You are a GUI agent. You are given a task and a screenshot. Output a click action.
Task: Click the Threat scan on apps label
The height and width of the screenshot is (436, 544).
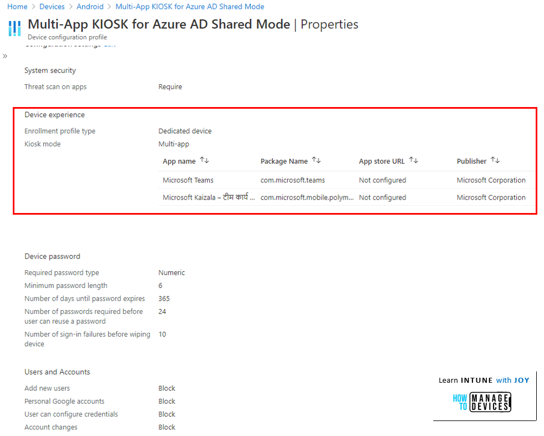pos(55,87)
